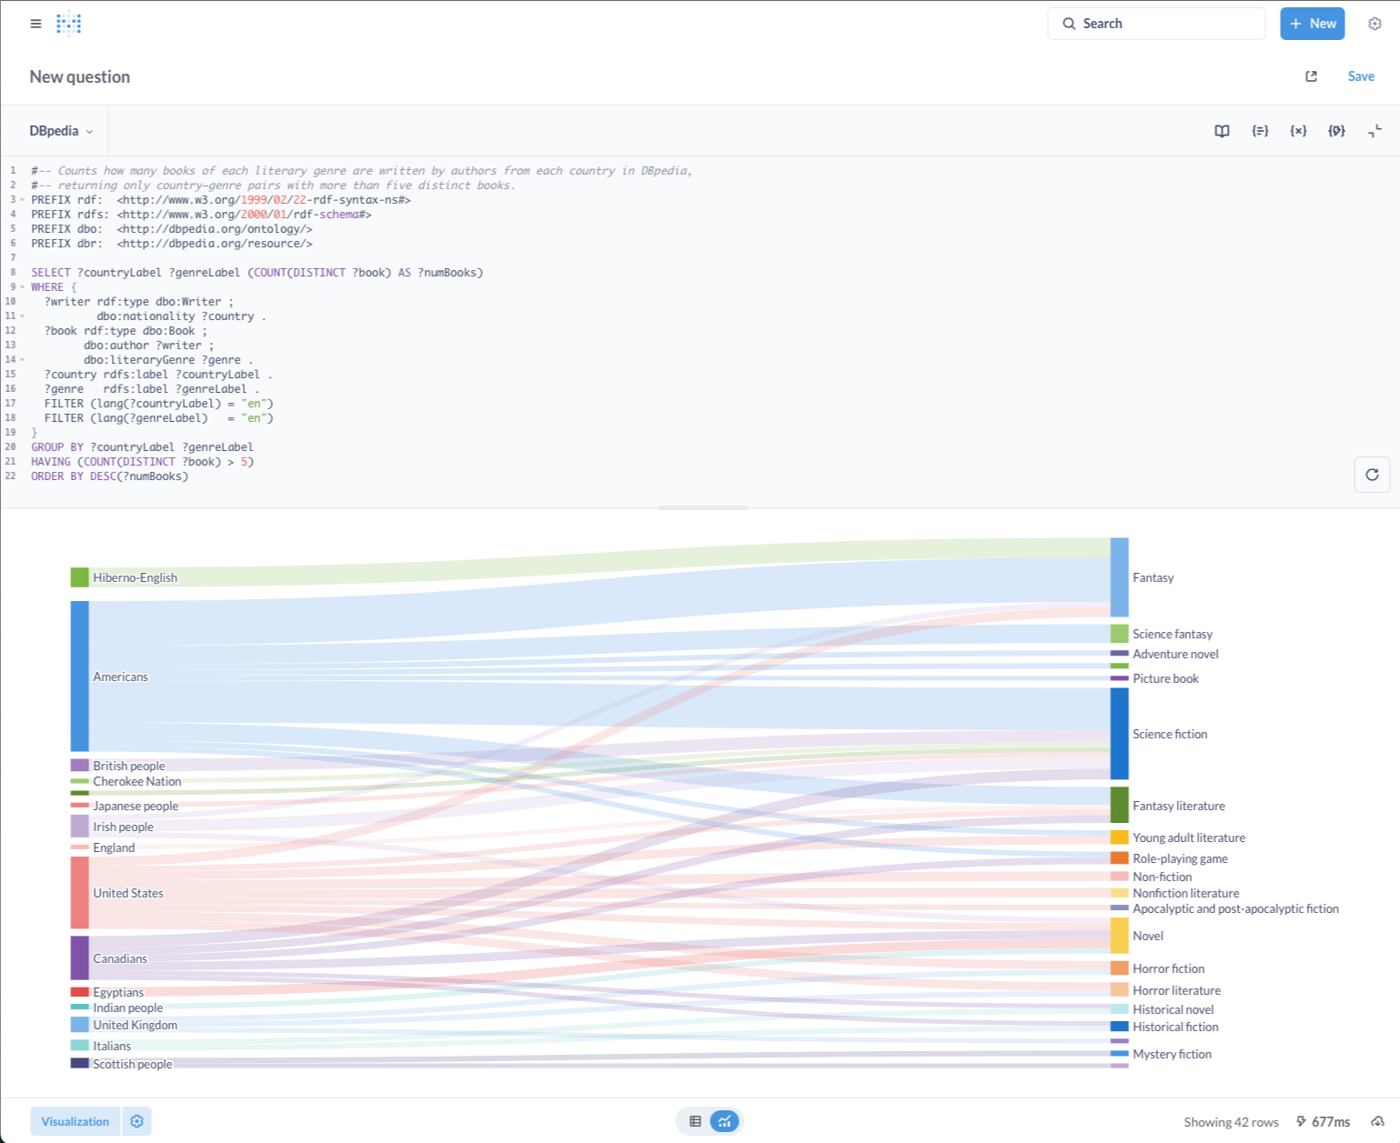Click the Hiberno-English green node
1400x1143 pixels.
(80, 577)
